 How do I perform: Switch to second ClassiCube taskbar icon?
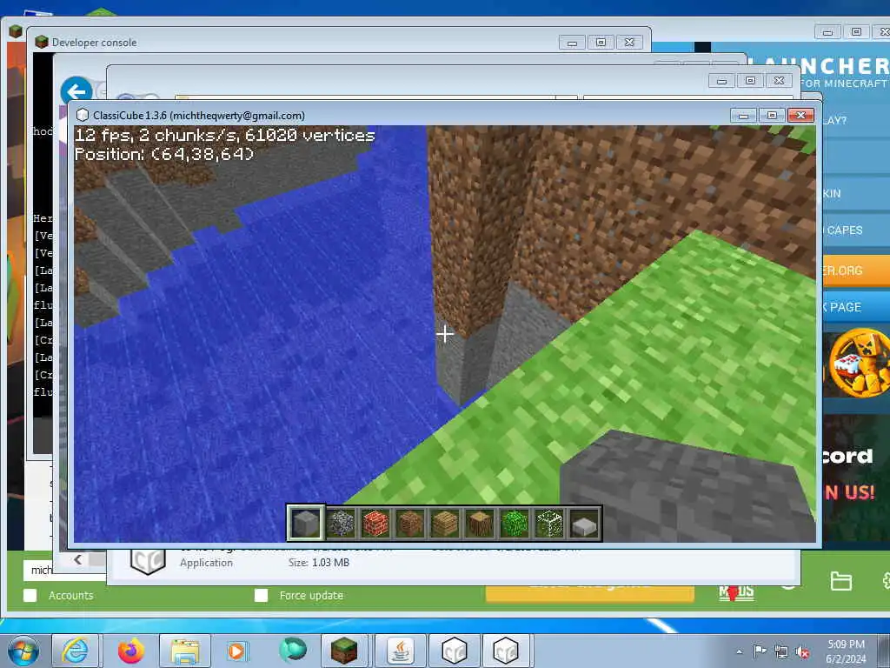click(x=506, y=651)
